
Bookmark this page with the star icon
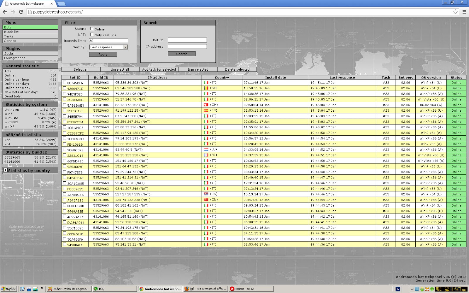pyautogui.click(x=455, y=12)
